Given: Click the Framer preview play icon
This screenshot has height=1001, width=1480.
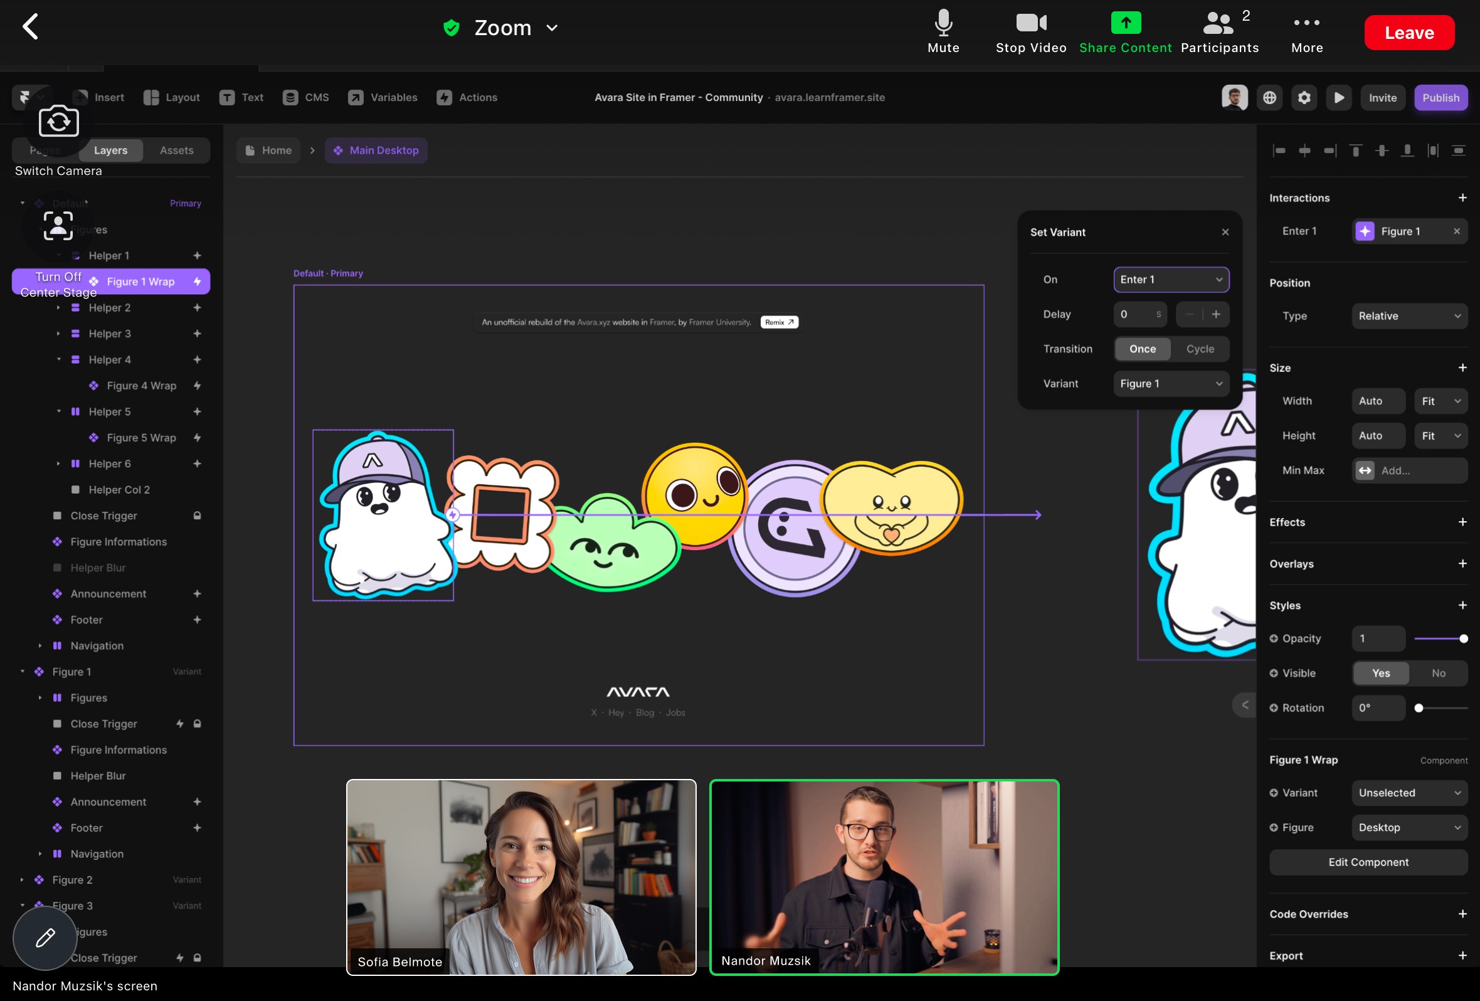Looking at the screenshot, I should coord(1339,97).
